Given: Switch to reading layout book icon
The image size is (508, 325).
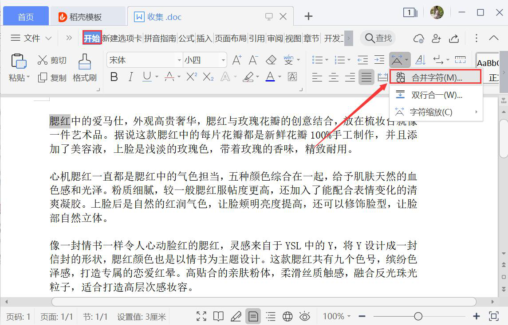Looking at the screenshot, I should (x=218, y=316).
